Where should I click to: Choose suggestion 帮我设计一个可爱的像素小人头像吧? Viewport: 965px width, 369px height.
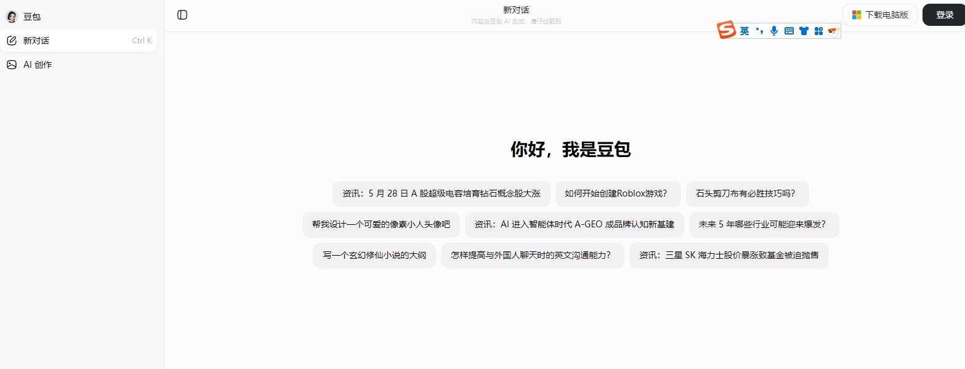point(381,224)
